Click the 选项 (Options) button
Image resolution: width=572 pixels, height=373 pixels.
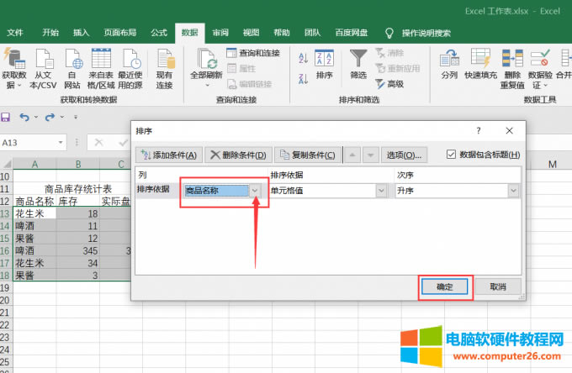tap(404, 155)
